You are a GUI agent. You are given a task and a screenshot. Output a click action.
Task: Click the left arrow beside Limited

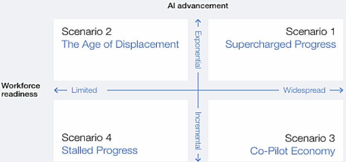tap(59, 90)
